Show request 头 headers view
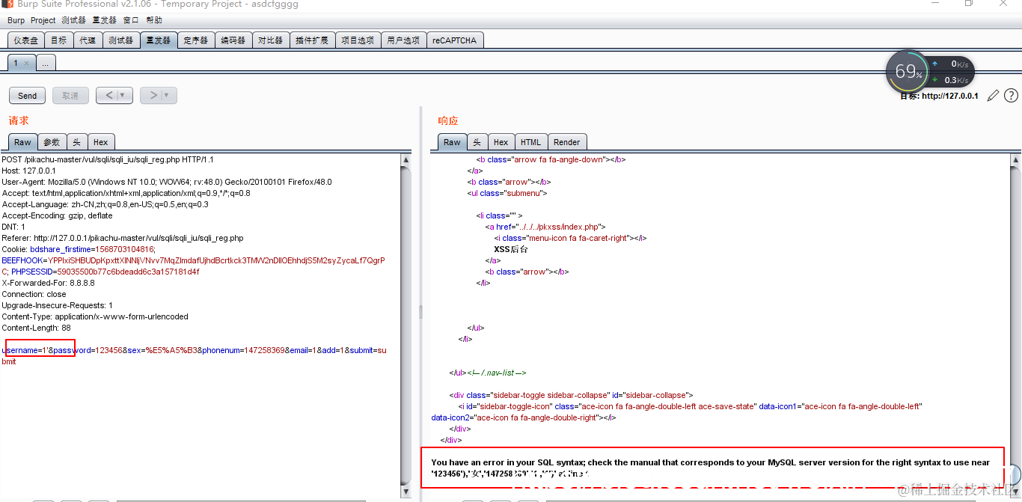 [77, 142]
